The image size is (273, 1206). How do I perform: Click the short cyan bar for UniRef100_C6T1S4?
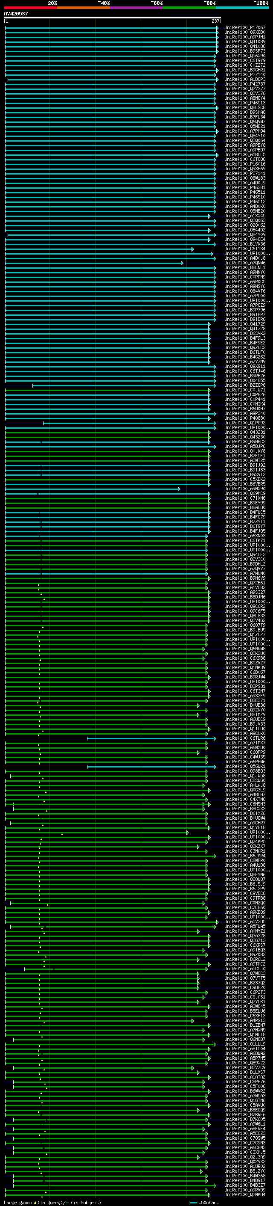tap(99, 249)
